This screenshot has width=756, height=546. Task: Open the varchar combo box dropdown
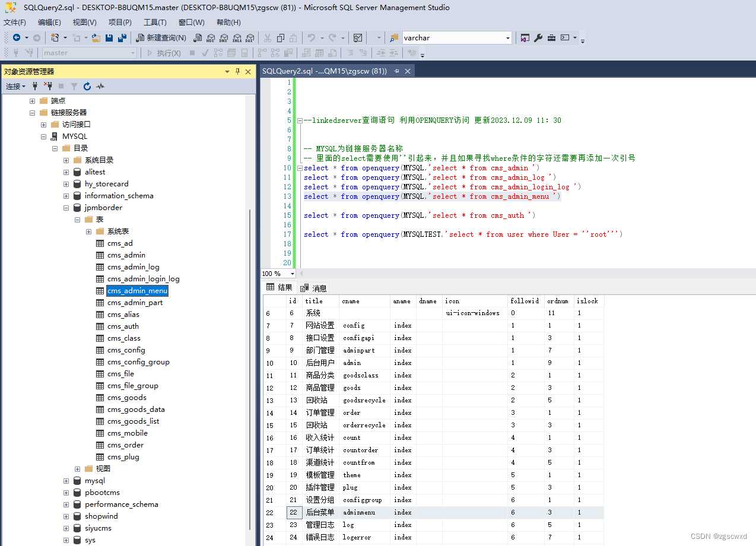(508, 37)
